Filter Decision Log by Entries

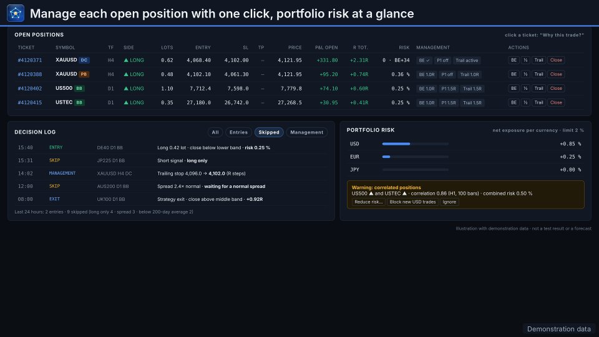(x=239, y=132)
